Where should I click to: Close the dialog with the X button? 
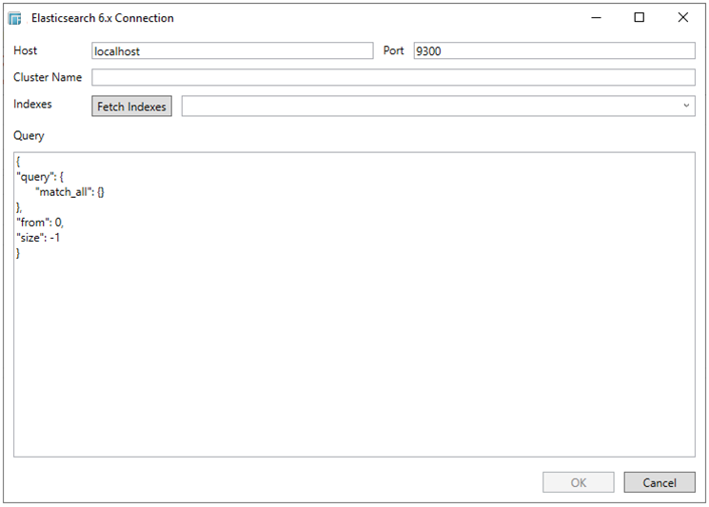tap(682, 17)
